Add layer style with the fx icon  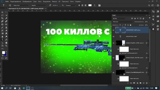[x=131, y=83]
